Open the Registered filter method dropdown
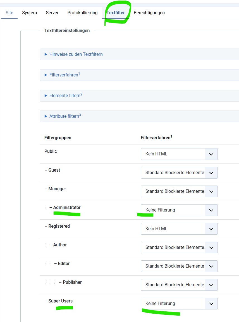The width and height of the screenshot is (239, 322). pyautogui.click(x=179, y=229)
